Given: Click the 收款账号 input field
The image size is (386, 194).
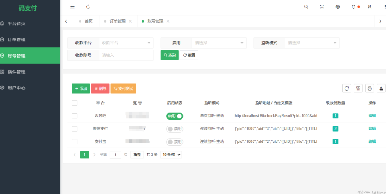Looking at the screenshot, I should [x=126, y=55].
